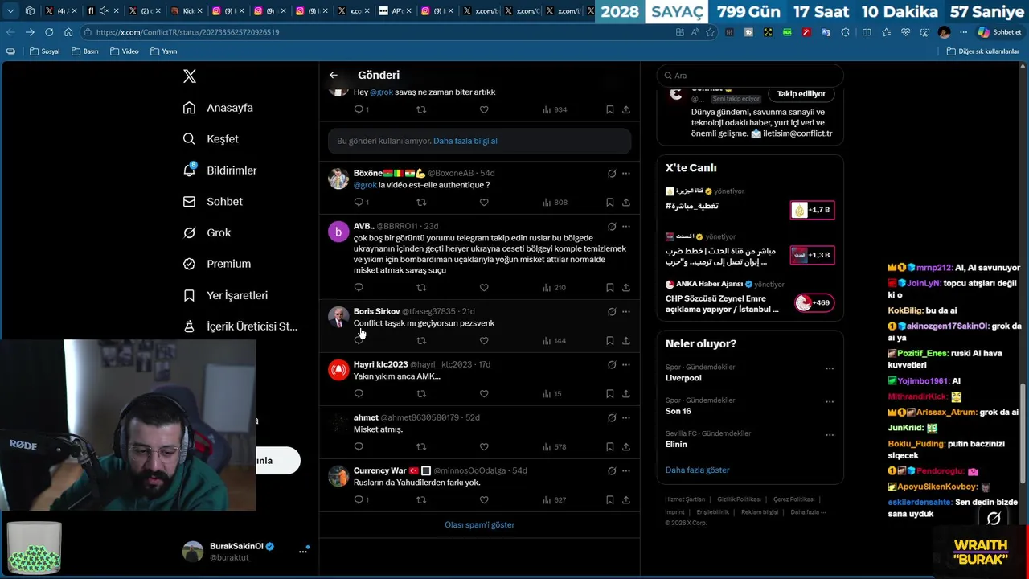Like the Bôxône reply
Viewport: 1029px width, 579px height.
click(484, 203)
